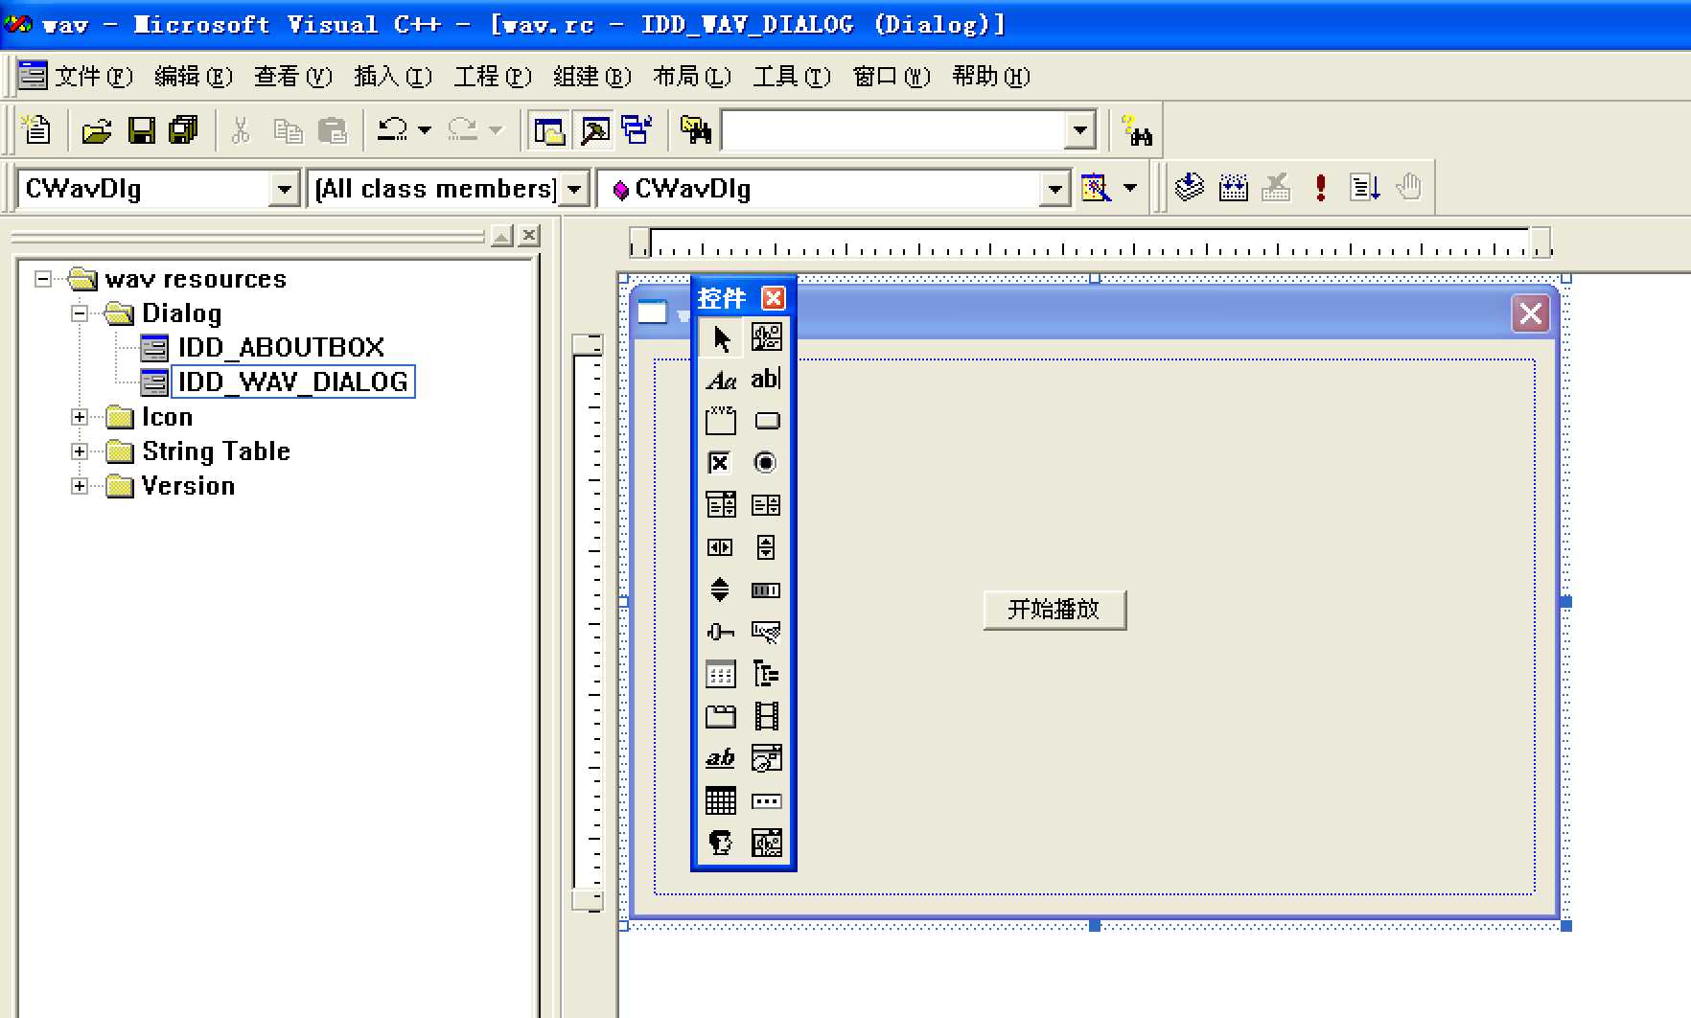Click the Undo arrow icon
The height and width of the screenshot is (1018, 1691).
point(393,129)
